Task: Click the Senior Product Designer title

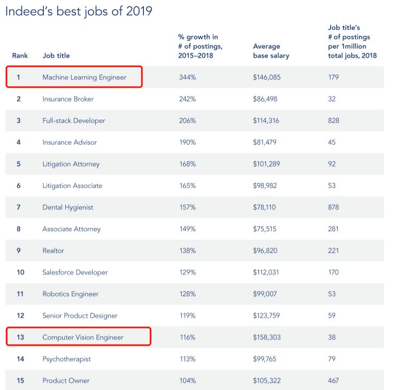Action: pos(80,316)
